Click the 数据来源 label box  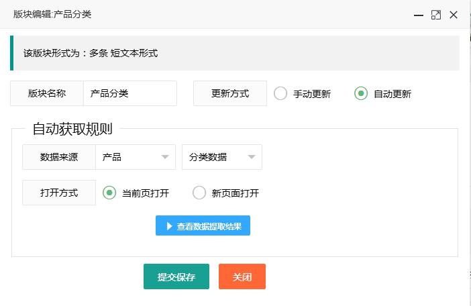point(59,157)
